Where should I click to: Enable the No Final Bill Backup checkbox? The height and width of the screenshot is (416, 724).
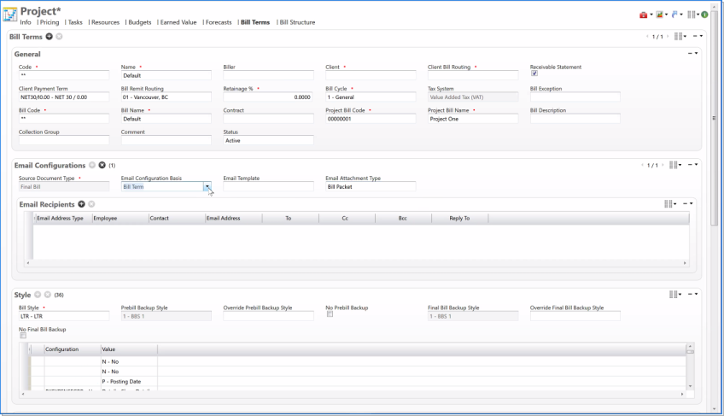coord(22,336)
